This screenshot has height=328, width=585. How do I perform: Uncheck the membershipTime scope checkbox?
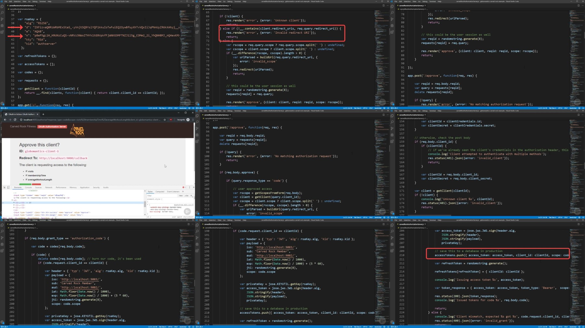[26, 175]
